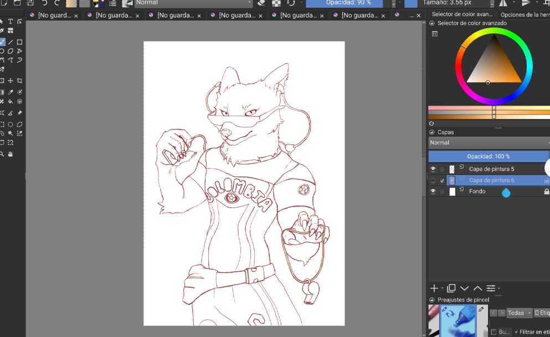Open brush editor icon beside blending mode
Image resolution: width=550 pixels, height=337 pixels.
click(127, 3)
